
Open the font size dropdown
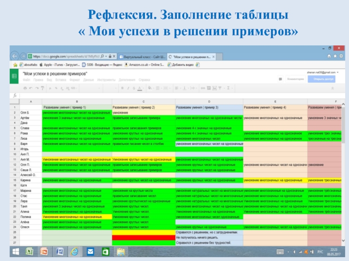110,88
